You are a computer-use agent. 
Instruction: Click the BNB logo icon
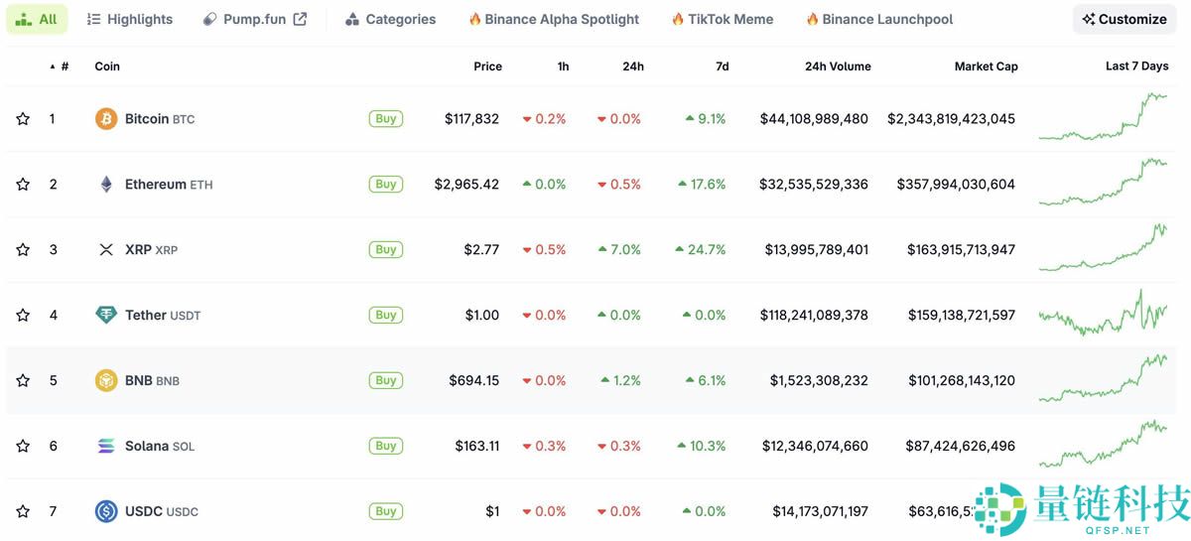coord(106,380)
